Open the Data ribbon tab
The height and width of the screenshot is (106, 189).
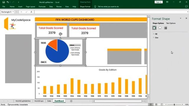tap(51, 6)
